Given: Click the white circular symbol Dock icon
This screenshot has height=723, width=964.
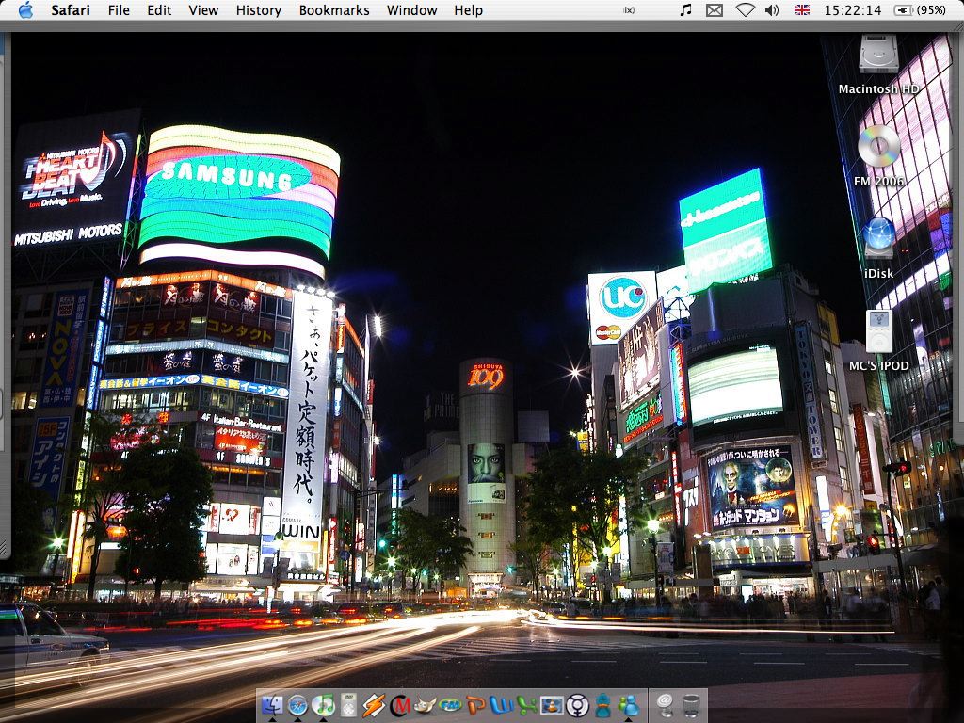Looking at the screenshot, I should pyautogui.click(x=577, y=705).
